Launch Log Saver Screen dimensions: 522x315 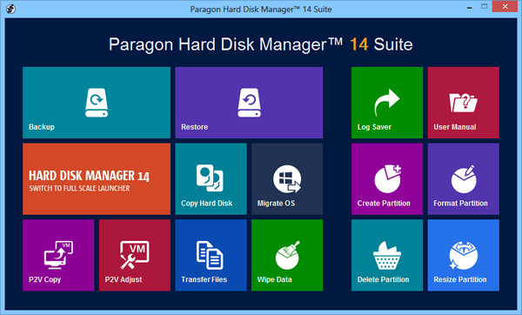pyautogui.click(x=387, y=103)
